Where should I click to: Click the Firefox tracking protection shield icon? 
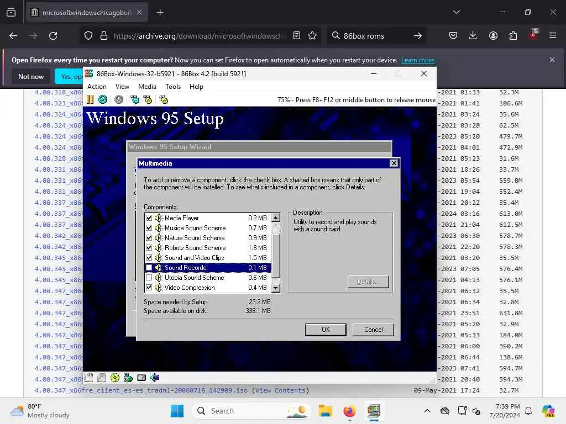tap(88, 36)
